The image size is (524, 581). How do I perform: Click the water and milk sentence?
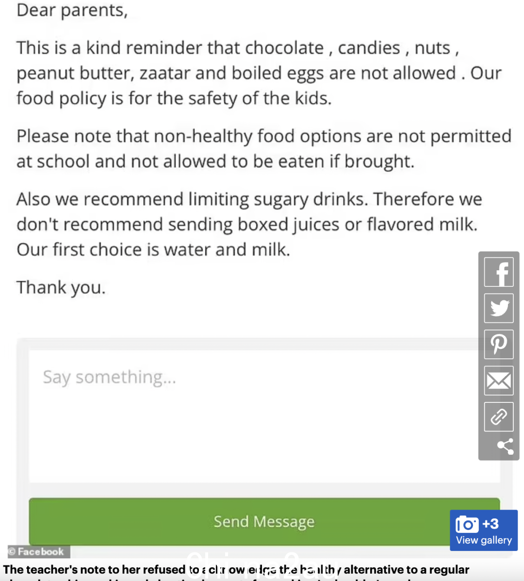pos(153,249)
